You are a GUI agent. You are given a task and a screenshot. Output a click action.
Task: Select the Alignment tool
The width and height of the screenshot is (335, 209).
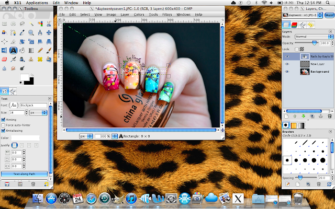point(4,42)
